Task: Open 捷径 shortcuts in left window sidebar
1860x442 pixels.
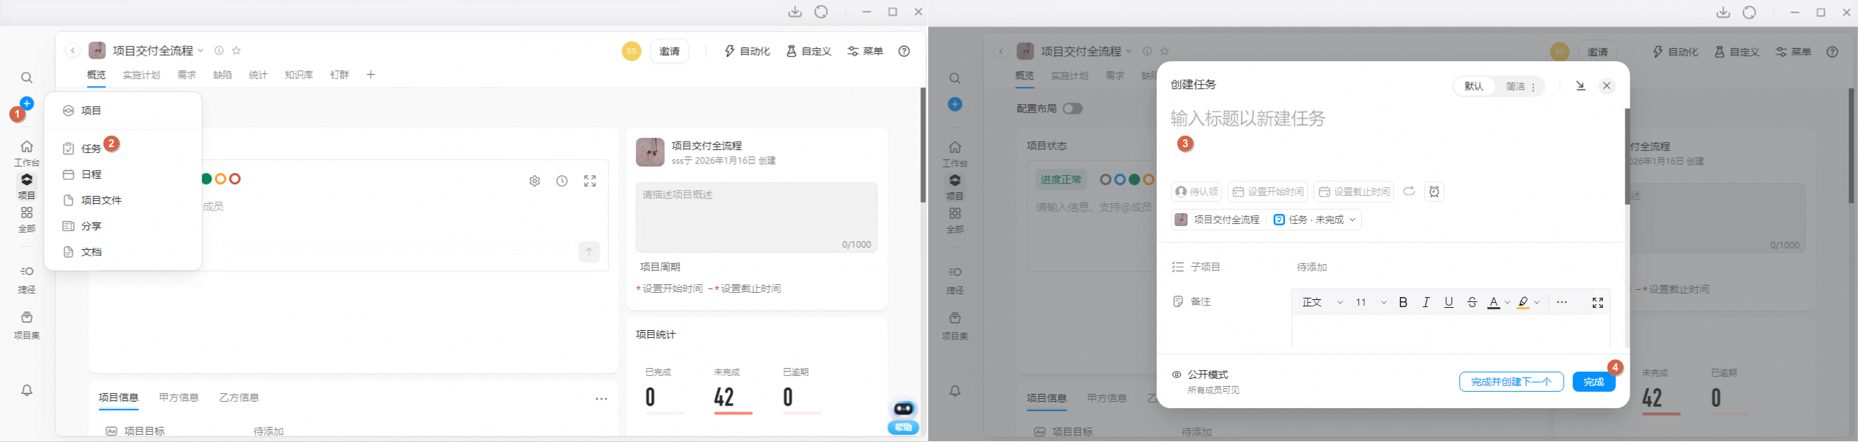Action: [x=27, y=279]
